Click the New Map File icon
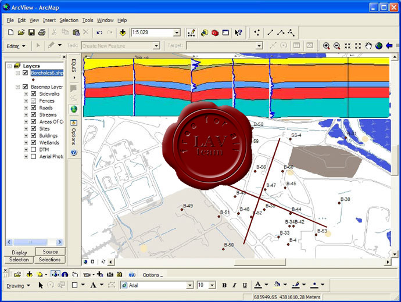This screenshot has width=401, height=302. point(10,33)
